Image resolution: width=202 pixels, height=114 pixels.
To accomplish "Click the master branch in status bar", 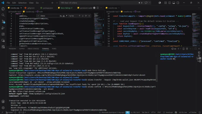I will (10, 112).
